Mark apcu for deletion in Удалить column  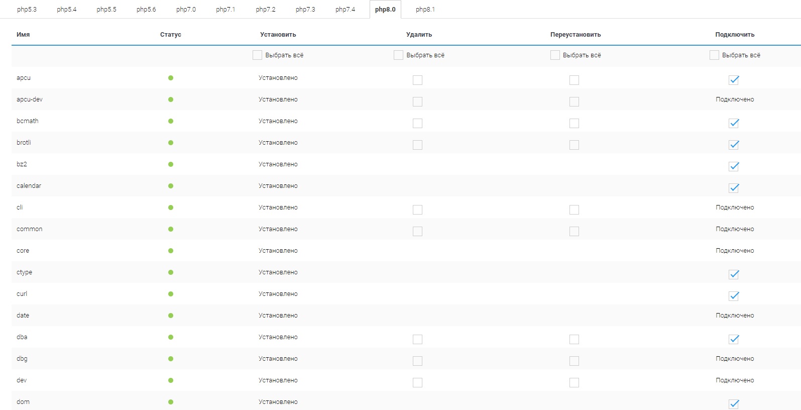coord(417,80)
